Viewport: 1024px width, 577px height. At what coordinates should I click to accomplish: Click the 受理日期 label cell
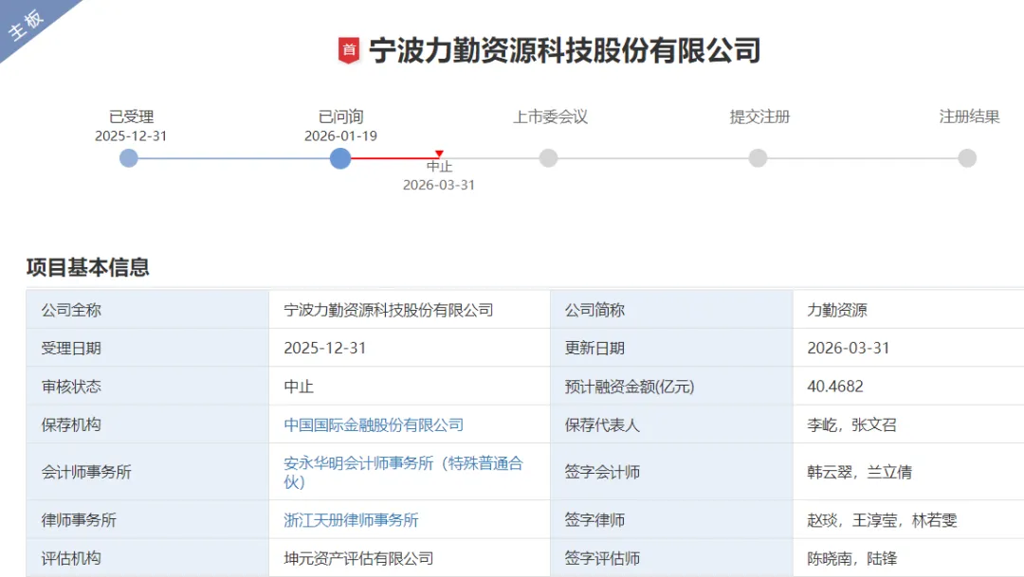click(147, 348)
